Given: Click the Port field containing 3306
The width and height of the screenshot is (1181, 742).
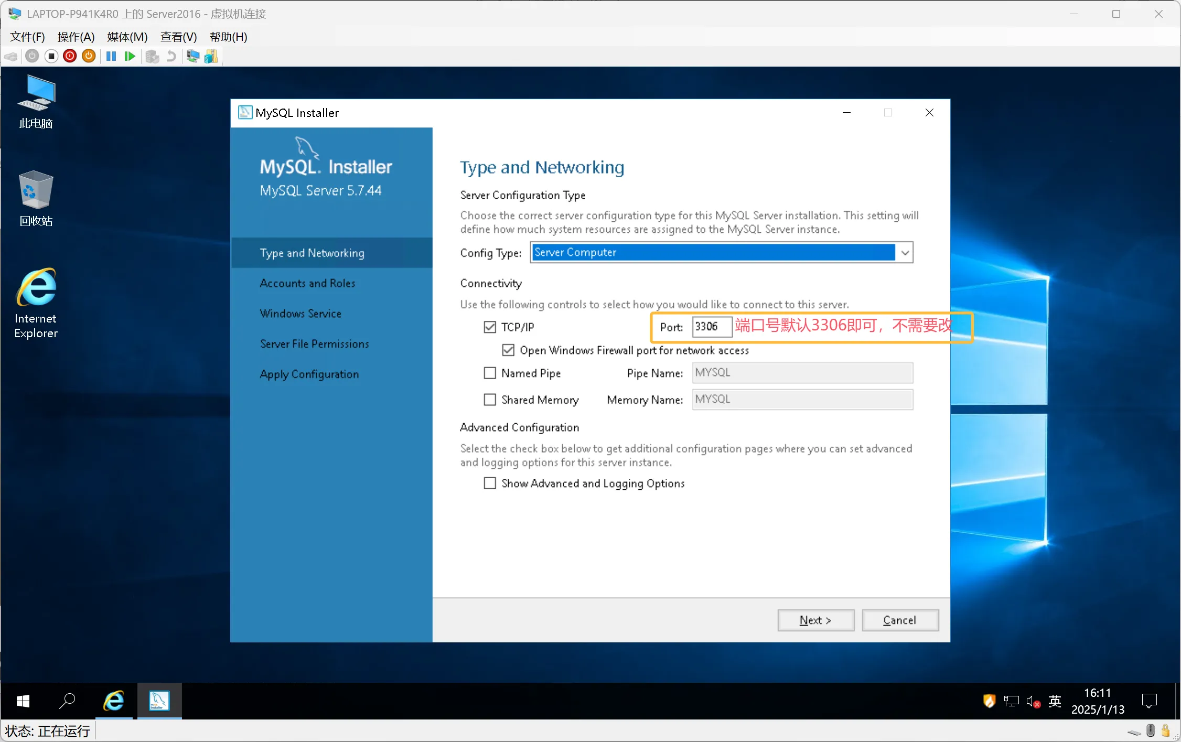Looking at the screenshot, I should pos(712,327).
